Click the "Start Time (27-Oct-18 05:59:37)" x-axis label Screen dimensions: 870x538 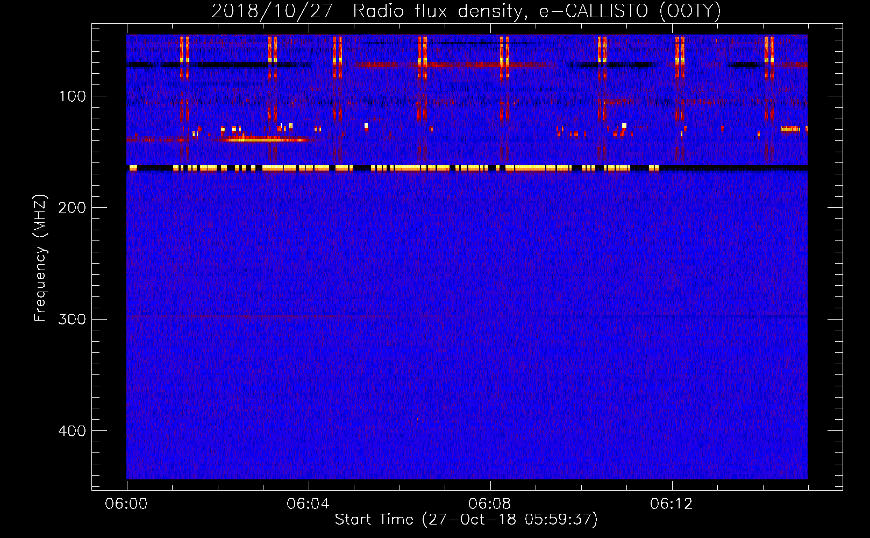(x=466, y=520)
